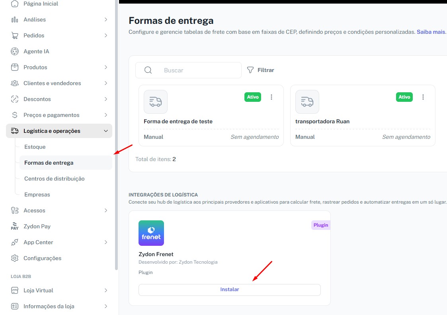Expand the Preços e pagamentos chevron
Image resolution: width=447 pixels, height=315 pixels.
pyautogui.click(x=106, y=115)
